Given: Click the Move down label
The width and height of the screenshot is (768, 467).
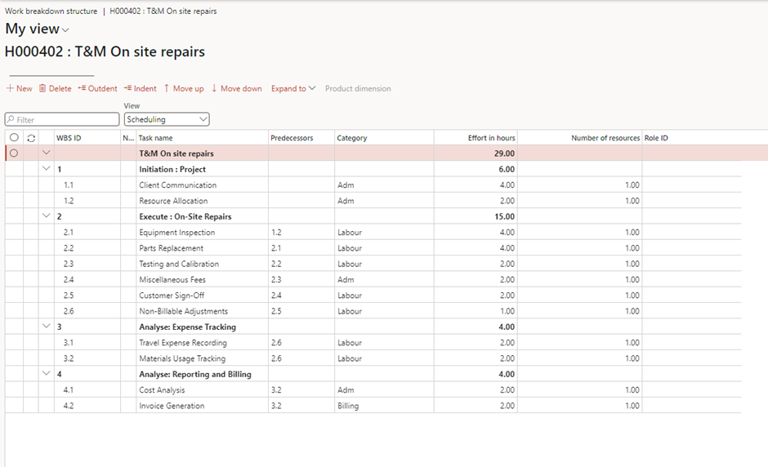Looking at the screenshot, I should tap(241, 89).
